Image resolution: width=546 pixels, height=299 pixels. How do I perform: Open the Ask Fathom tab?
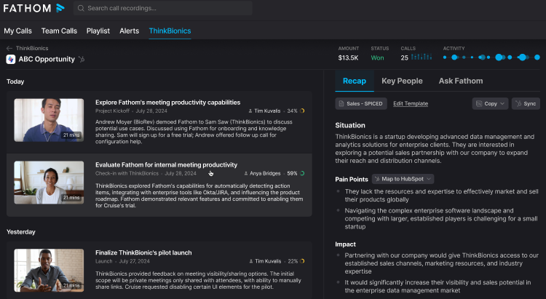pyautogui.click(x=461, y=81)
